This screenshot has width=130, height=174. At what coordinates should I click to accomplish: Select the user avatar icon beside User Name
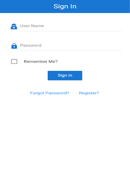point(14,27)
